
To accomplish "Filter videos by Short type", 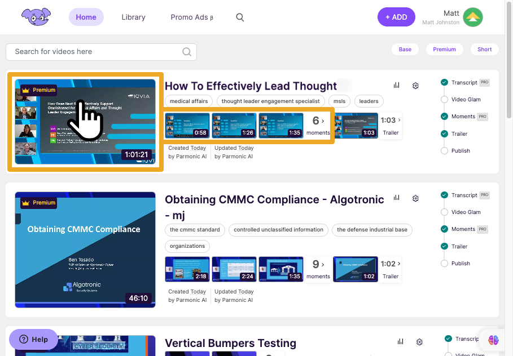I will click(x=485, y=50).
